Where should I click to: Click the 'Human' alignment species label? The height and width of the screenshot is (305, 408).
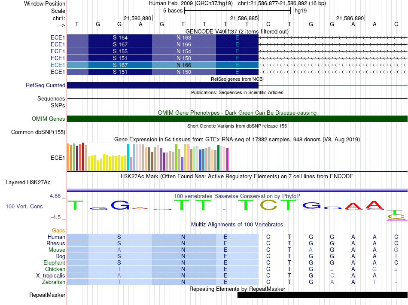tap(56, 237)
